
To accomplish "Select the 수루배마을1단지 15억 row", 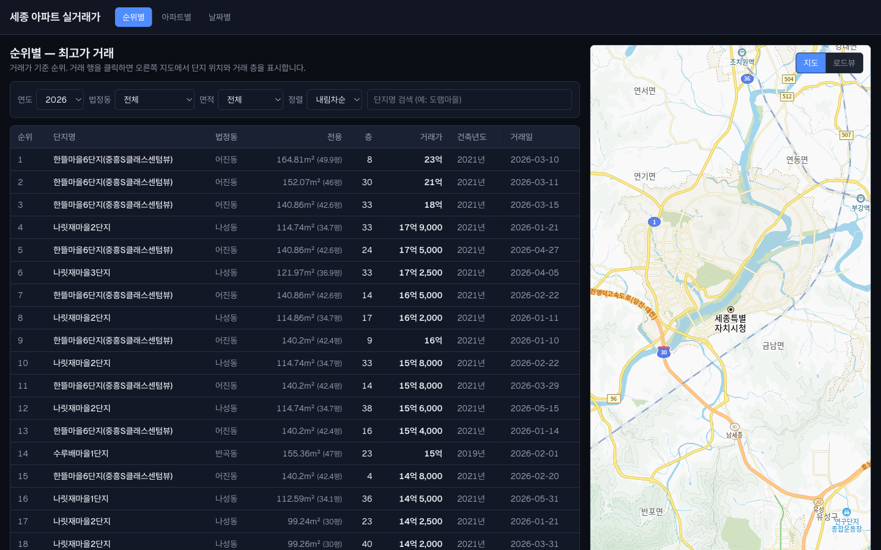I will (295, 453).
